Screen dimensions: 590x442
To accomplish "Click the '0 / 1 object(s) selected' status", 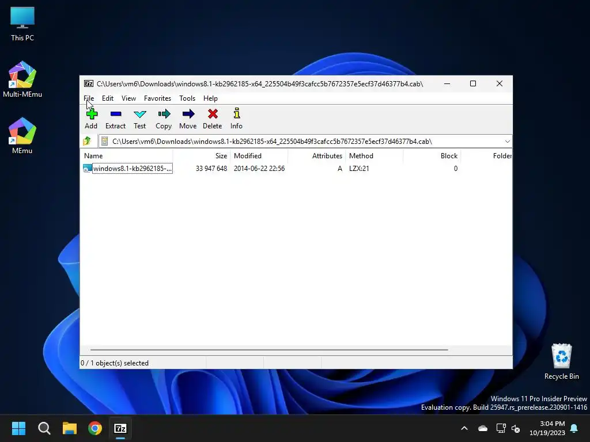I will pos(115,363).
